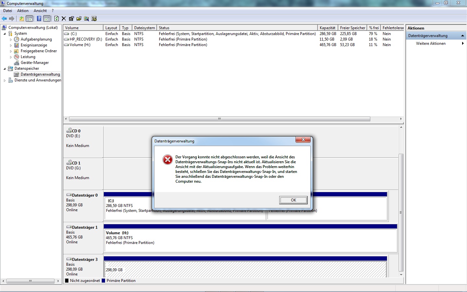Toggle the action pane toolbar button
This screenshot has height=292, width=467.
pos(47,18)
